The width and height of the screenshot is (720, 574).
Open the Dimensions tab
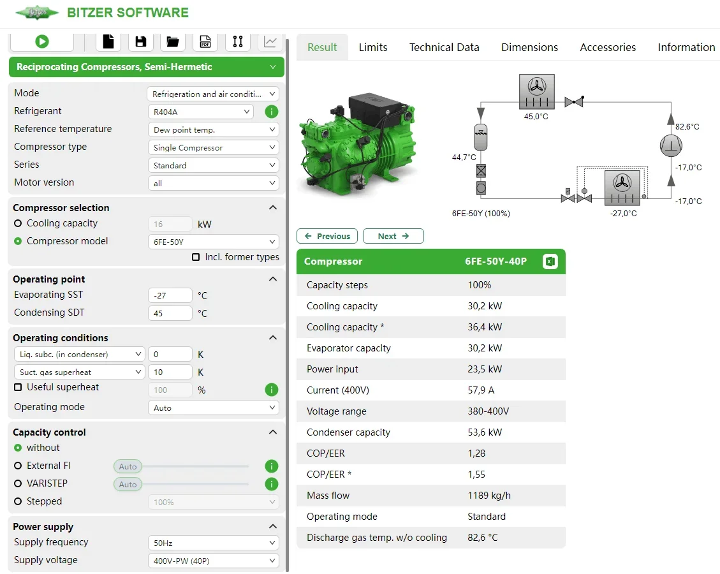(x=529, y=47)
